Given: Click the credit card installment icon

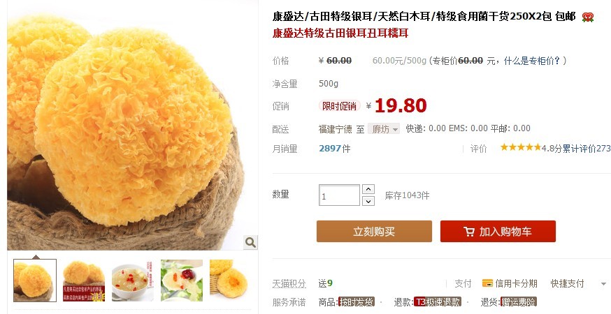Looking at the screenshot, I should [487, 283].
